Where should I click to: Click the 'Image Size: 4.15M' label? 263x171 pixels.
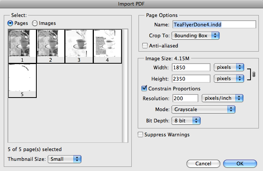pos(167,58)
